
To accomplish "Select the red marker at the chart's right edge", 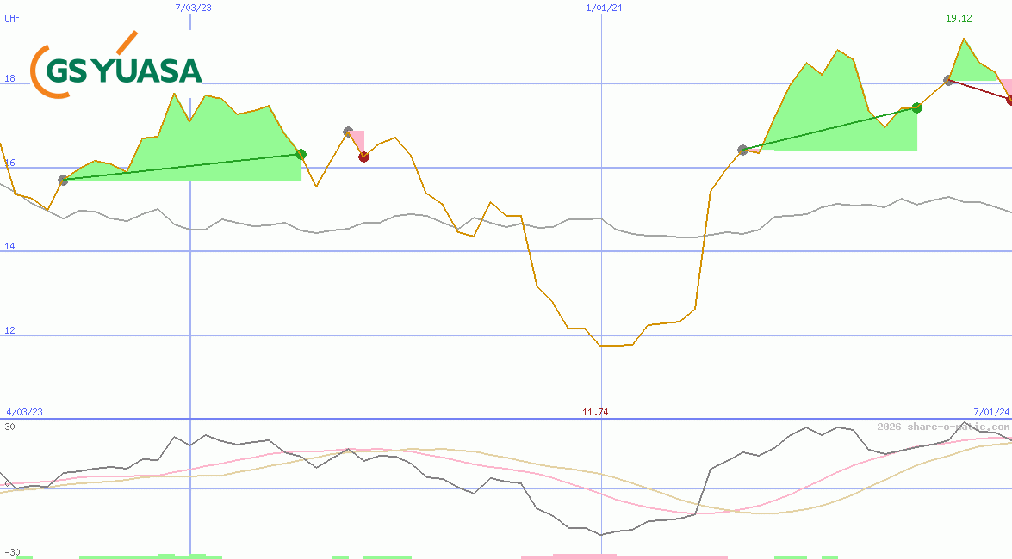I will coord(1008,101).
